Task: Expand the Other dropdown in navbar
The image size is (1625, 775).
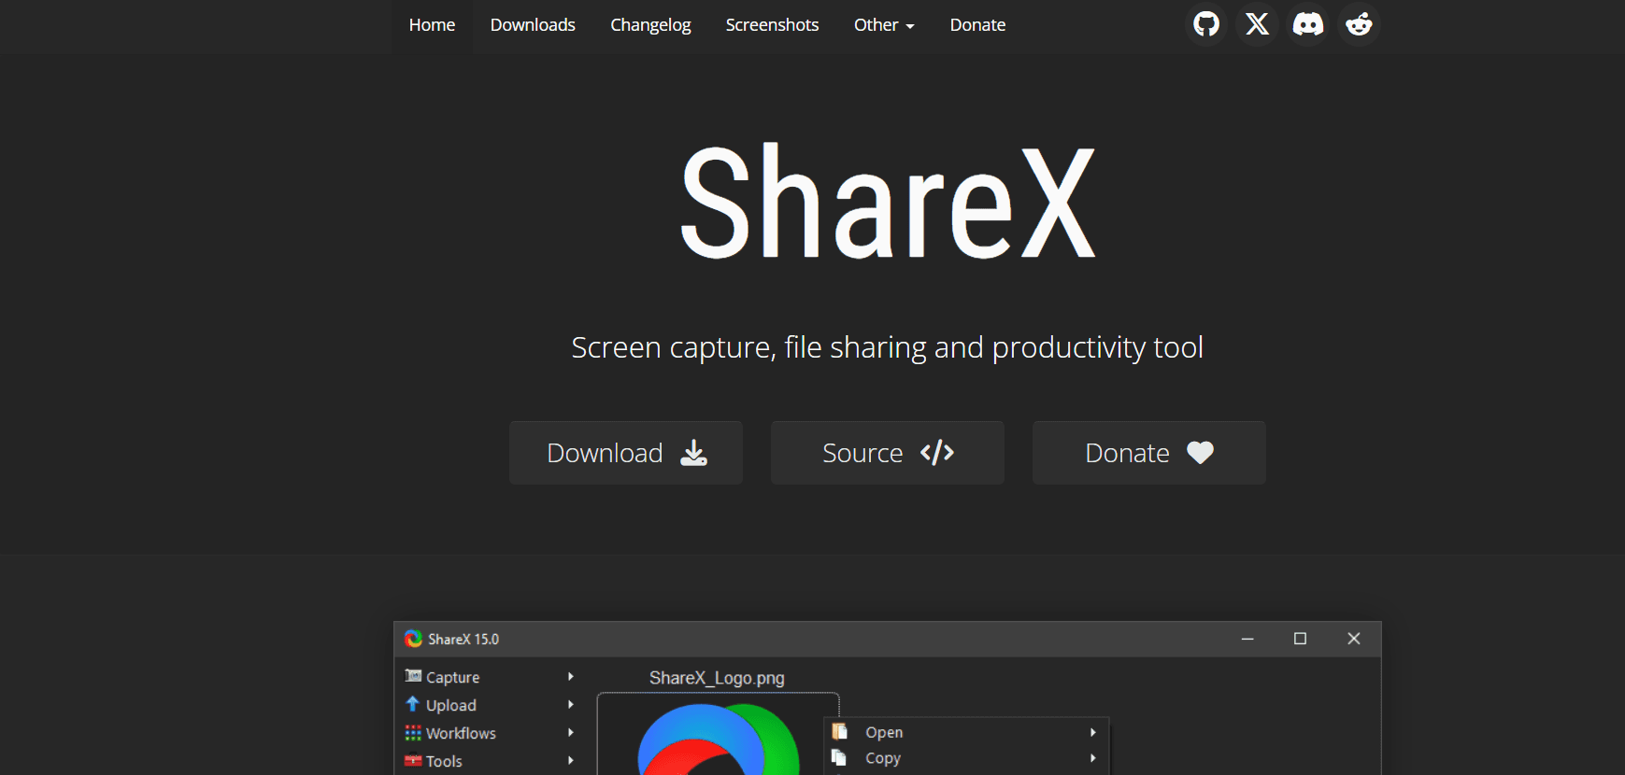Action: coord(883,25)
